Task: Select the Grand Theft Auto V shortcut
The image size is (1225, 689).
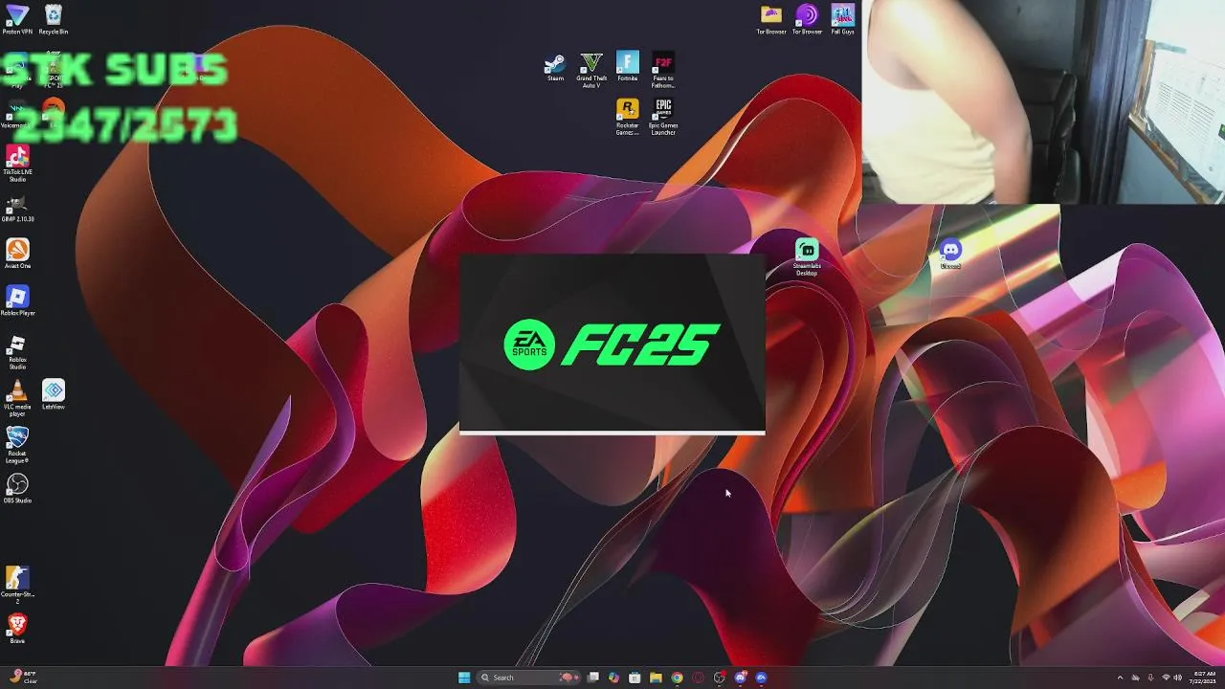Action: (591, 70)
